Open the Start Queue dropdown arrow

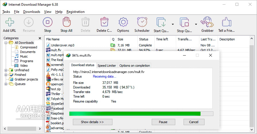[x=173, y=24]
